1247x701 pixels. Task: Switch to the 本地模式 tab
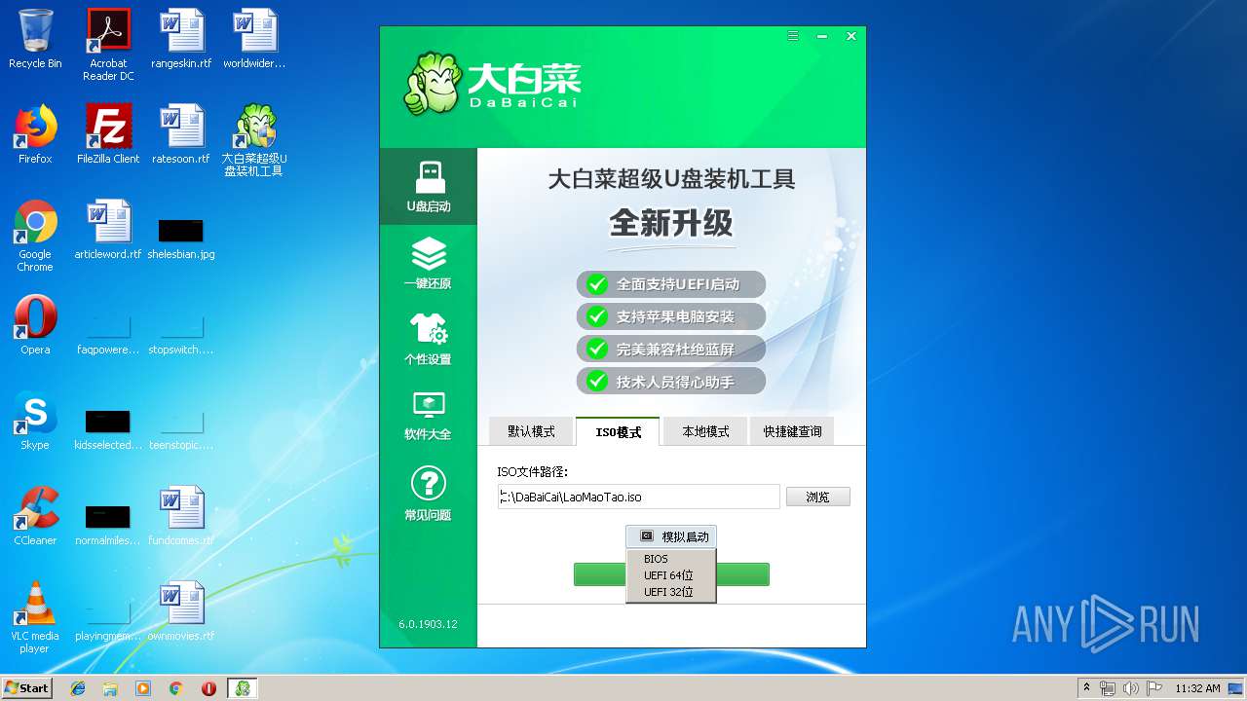point(705,431)
